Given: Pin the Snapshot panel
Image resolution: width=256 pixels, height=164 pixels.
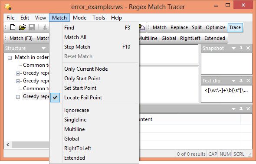Looking at the screenshot, I should (241, 48).
